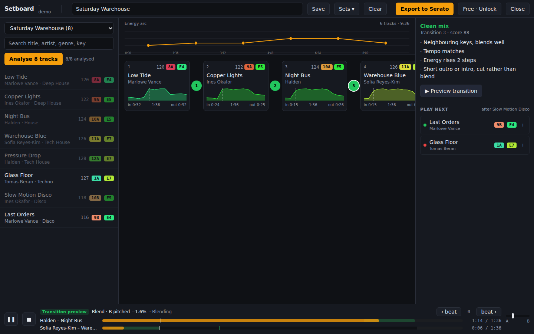Viewport: 534px width, 334px height.
Task: Select Low Tide in the library list
Action: [59, 80]
